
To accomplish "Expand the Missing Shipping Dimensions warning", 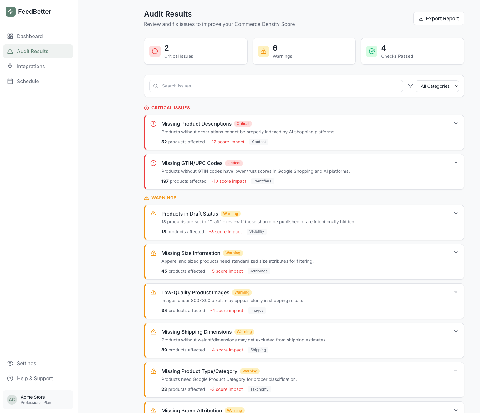I will click(456, 331).
